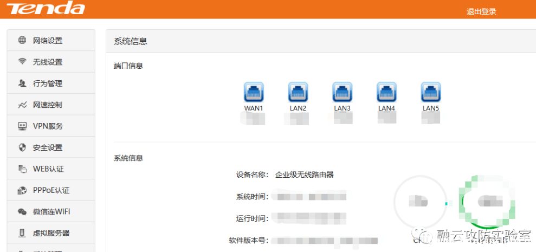Click the LAN4 port icon

click(x=386, y=92)
